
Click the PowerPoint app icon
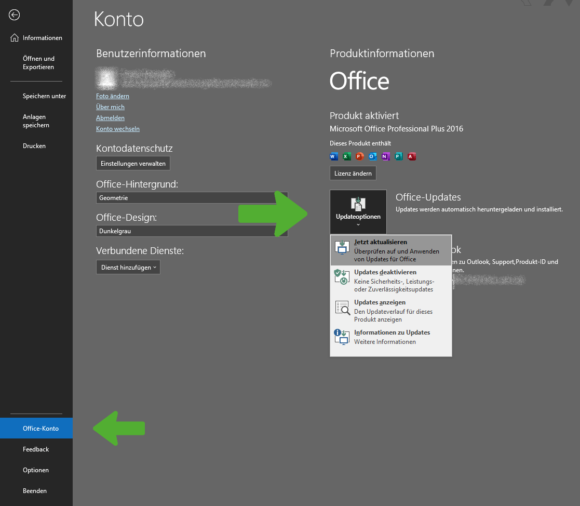pyautogui.click(x=359, y=156)
